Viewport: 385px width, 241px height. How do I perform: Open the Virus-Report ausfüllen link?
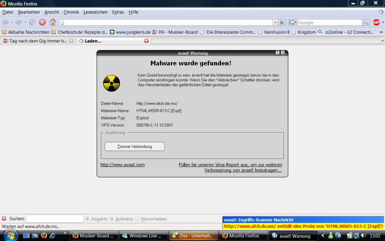pos(230,168)
